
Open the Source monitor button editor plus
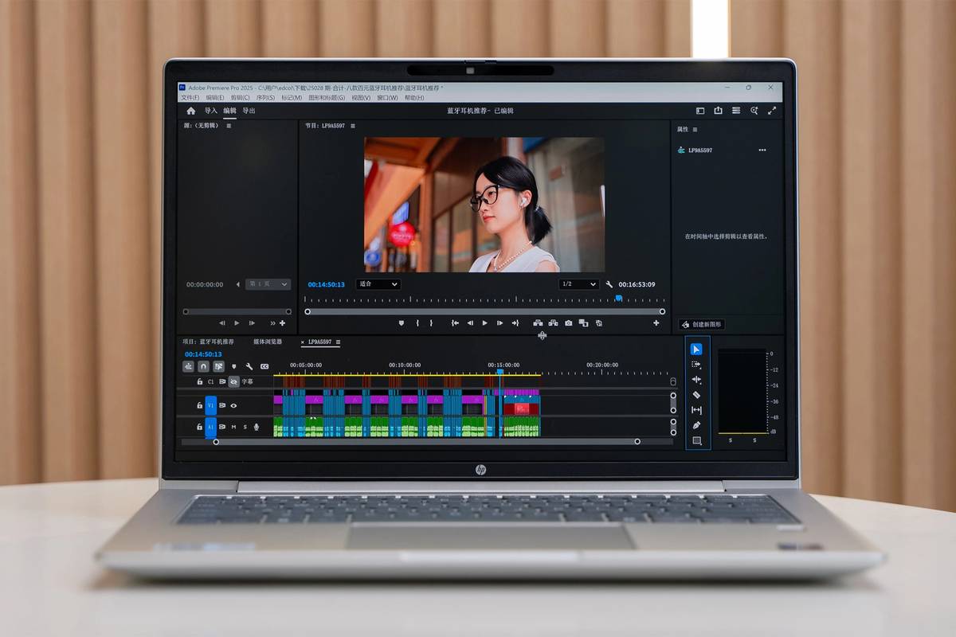coord(282,323)
